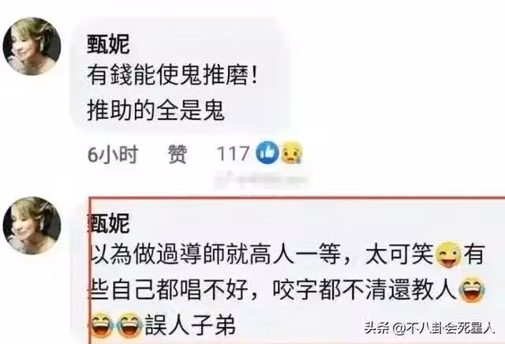Click the first laughing emoji before 誤人子弟
The image size is (505, 344).
point(103,325)
